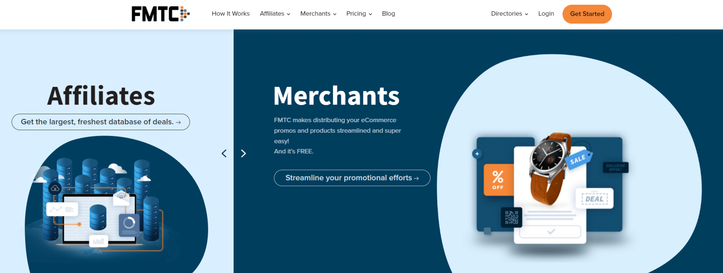Go to previous slide arrow
The image size is (723, 273).
(x=224, y=154)
